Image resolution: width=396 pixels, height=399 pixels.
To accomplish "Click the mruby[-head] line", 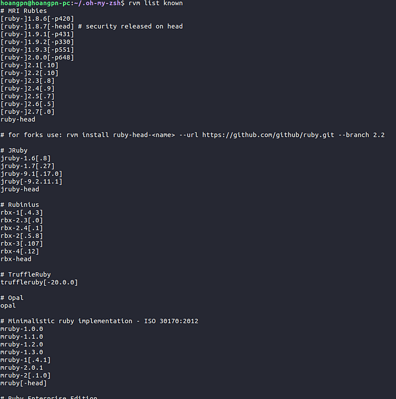I will pyautogui.click(x=23, y=383).
